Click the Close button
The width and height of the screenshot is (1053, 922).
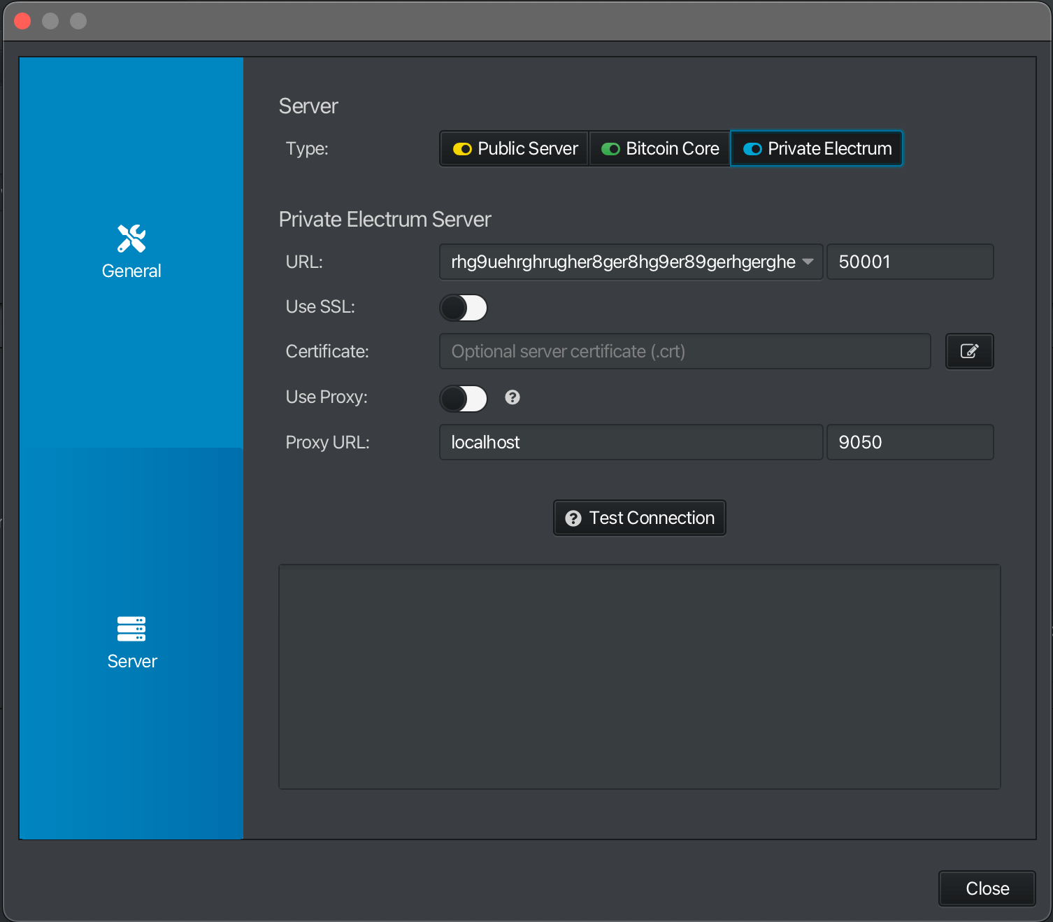[987, 888]
